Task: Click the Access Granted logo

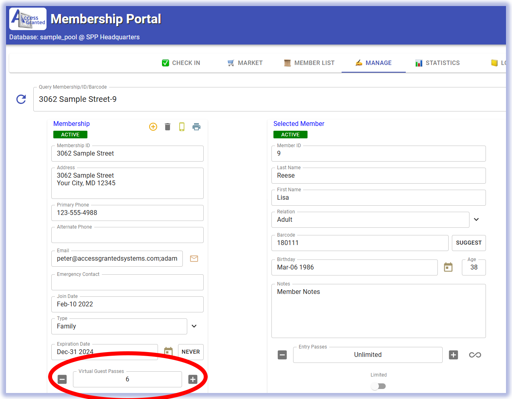Action: pyautogui.click(x=28, y=19)
